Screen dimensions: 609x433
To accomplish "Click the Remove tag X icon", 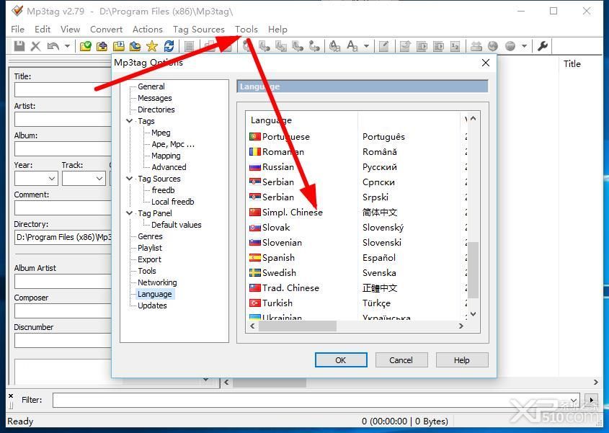I will [36, 46].
